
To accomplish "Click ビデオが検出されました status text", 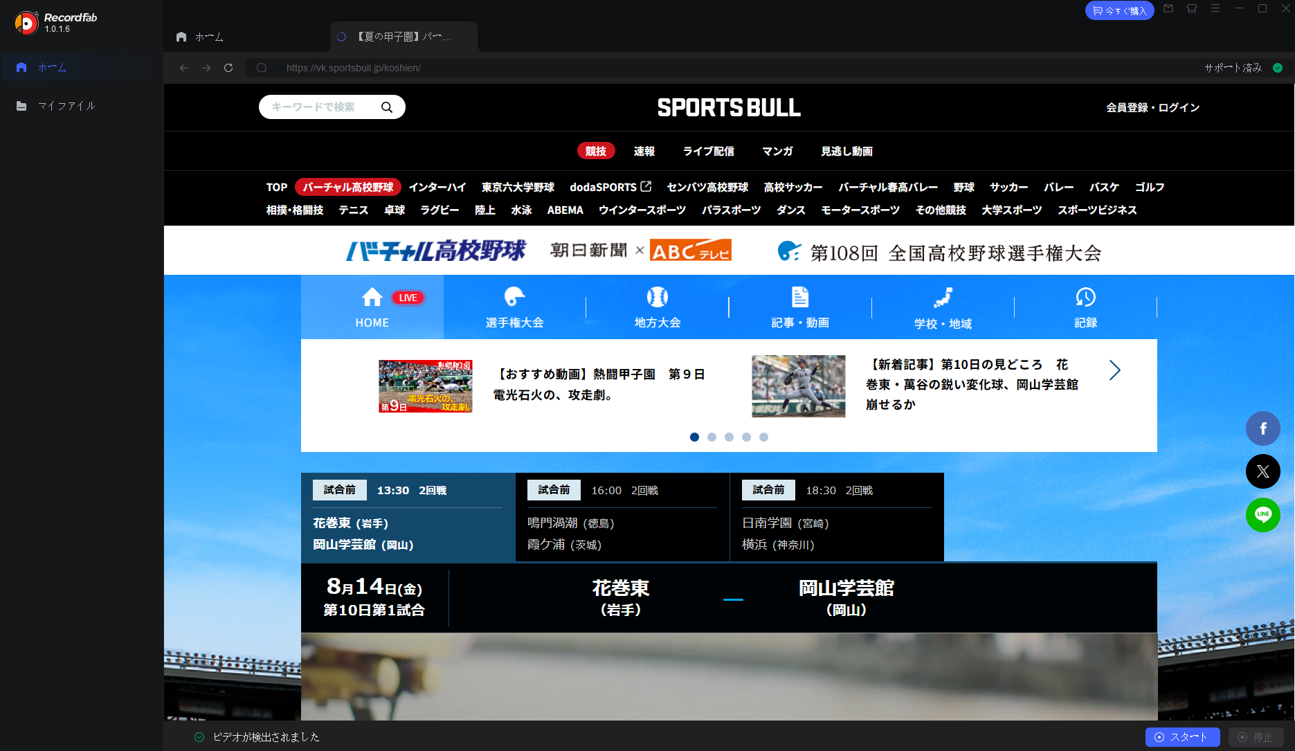I will [x=266, y=737].
